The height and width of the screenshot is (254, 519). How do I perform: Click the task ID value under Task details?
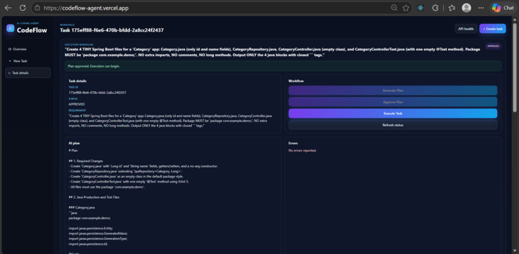(97, 93)
